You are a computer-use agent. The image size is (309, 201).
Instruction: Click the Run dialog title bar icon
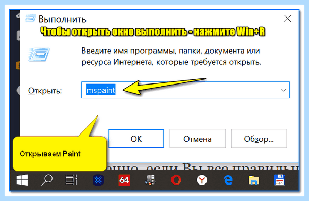30,19
